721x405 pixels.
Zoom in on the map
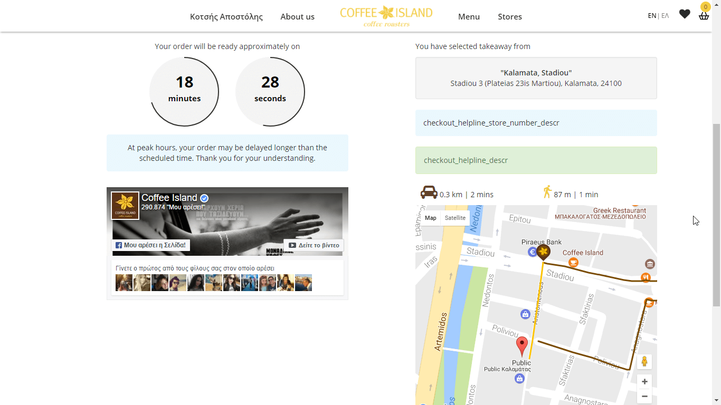[x=644, y=381]
